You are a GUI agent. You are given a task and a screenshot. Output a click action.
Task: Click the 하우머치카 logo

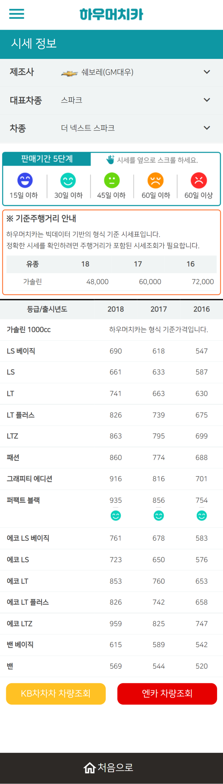coord(111,14)
